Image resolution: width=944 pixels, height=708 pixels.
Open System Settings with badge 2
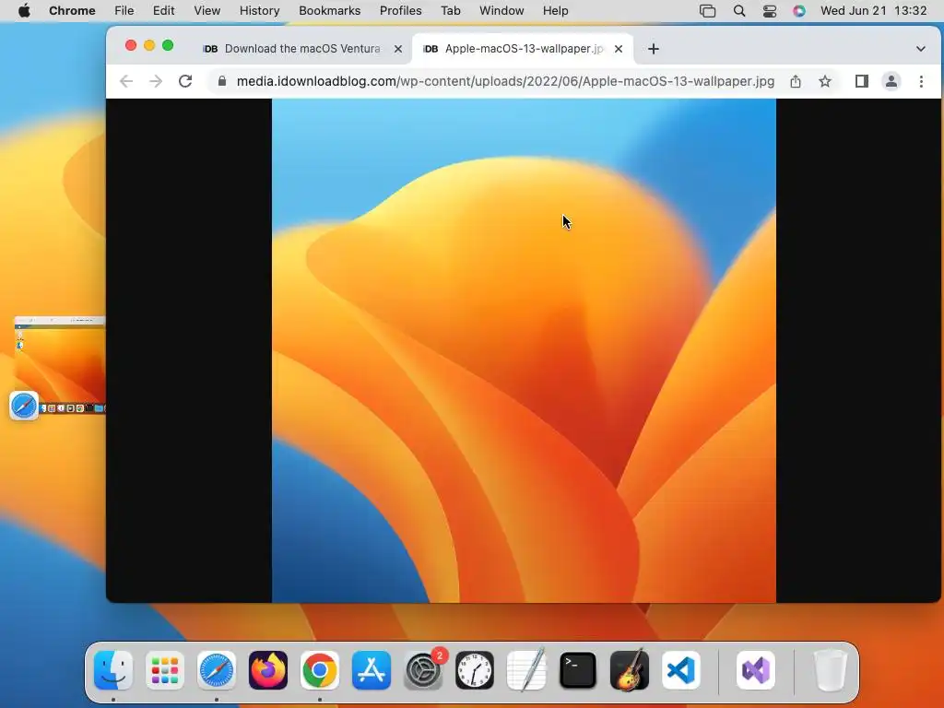pos(423,670)
